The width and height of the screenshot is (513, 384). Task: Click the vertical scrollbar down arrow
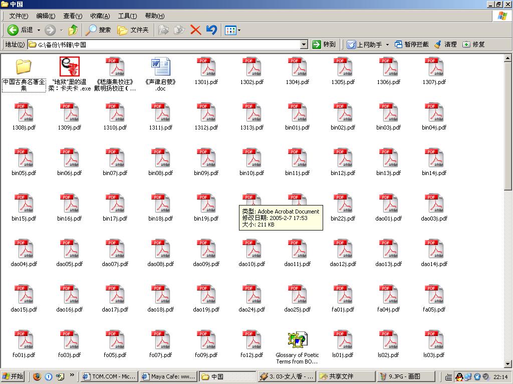coord(508,363)
